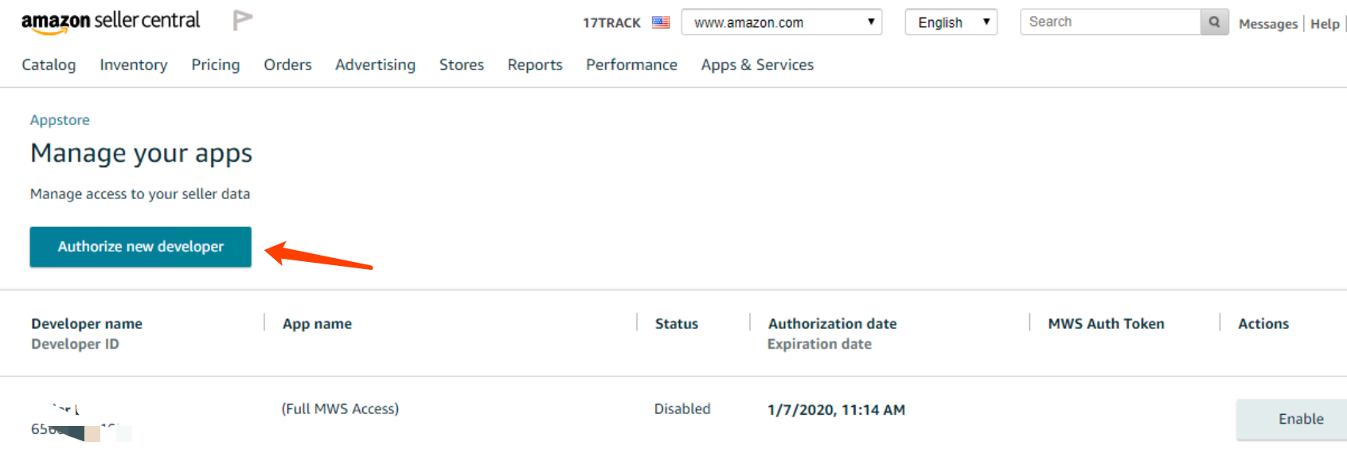Click the Authorize new developer button

(x=141, y=247)
